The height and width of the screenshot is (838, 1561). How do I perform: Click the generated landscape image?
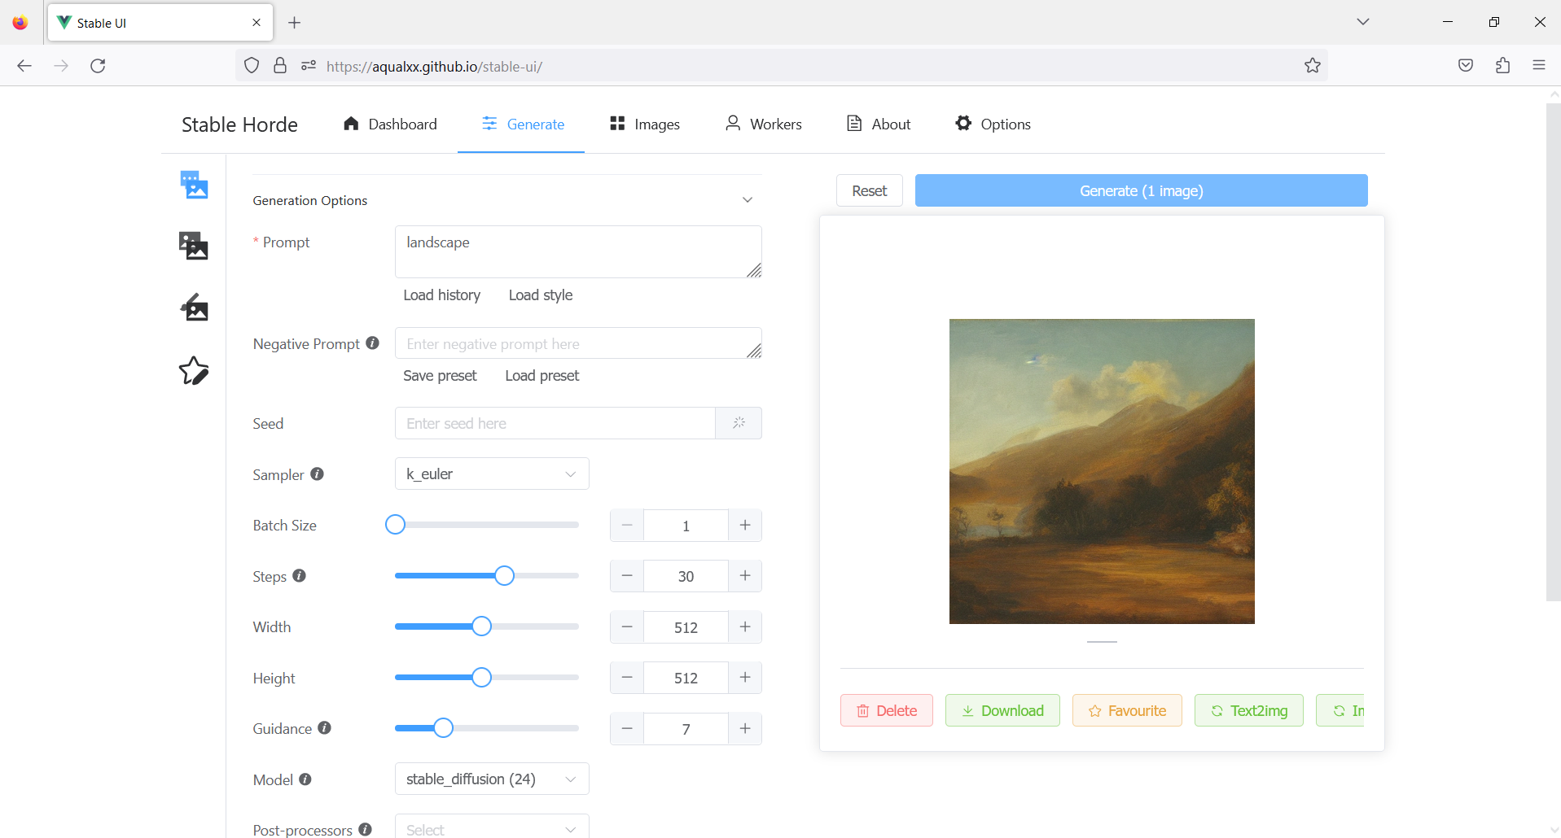[1101, 471]
